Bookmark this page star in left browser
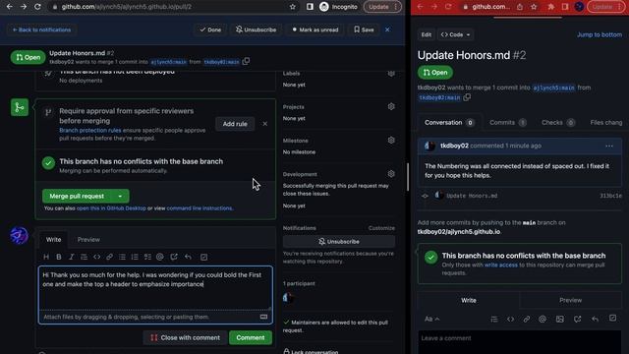The height and width of the screenshot is (354, 629). coord(293,7)
